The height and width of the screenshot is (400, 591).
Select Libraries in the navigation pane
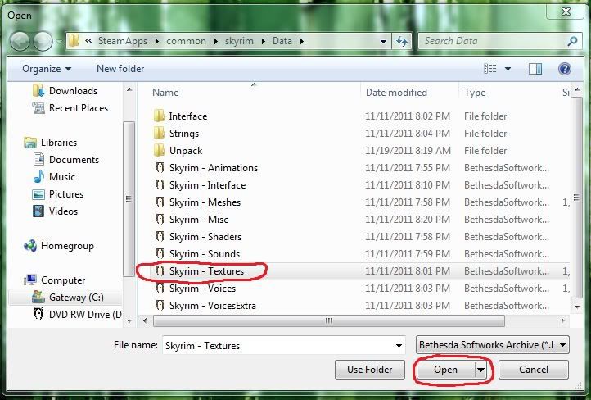59,143
